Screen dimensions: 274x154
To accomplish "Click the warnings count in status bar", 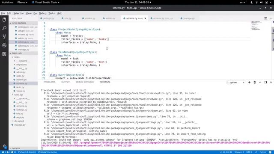I will coord(9,152).
